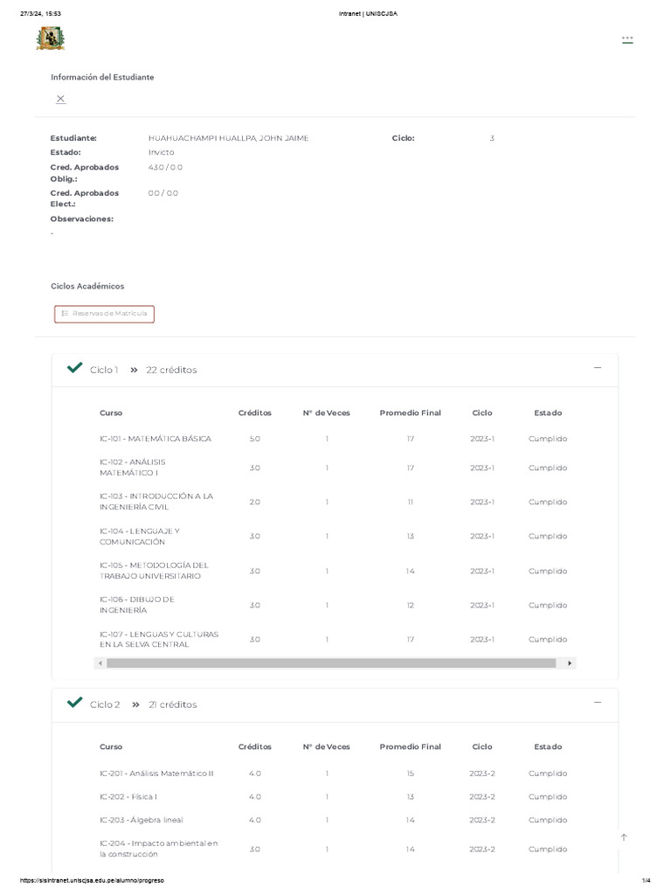Click the Ciclo 2 green checkmark icon
The width and height of the screenshot is (671, 895).
[75, 703]
